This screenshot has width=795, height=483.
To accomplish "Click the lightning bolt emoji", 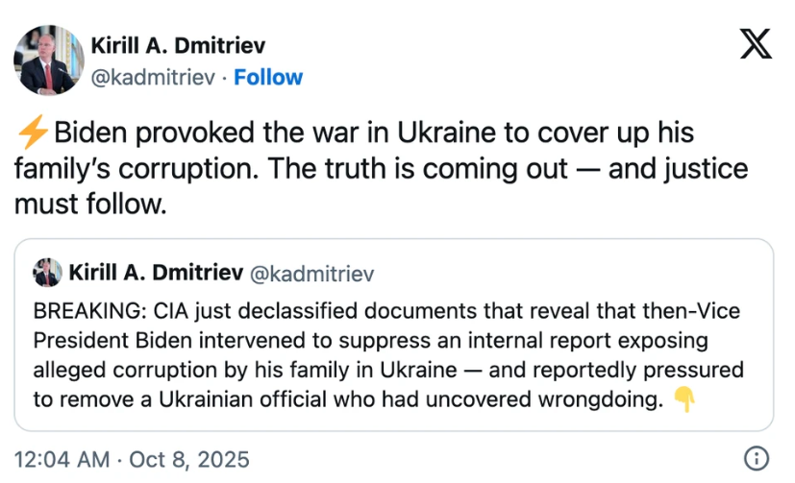I will 32,133.
